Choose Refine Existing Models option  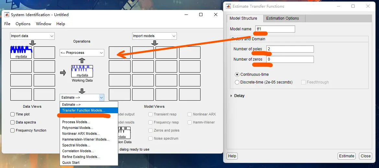pos(89,157)
